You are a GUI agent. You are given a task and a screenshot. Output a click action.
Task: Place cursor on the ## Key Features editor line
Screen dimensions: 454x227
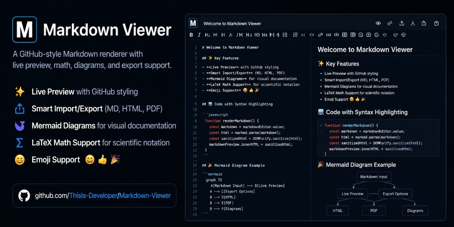coord(220,58)
